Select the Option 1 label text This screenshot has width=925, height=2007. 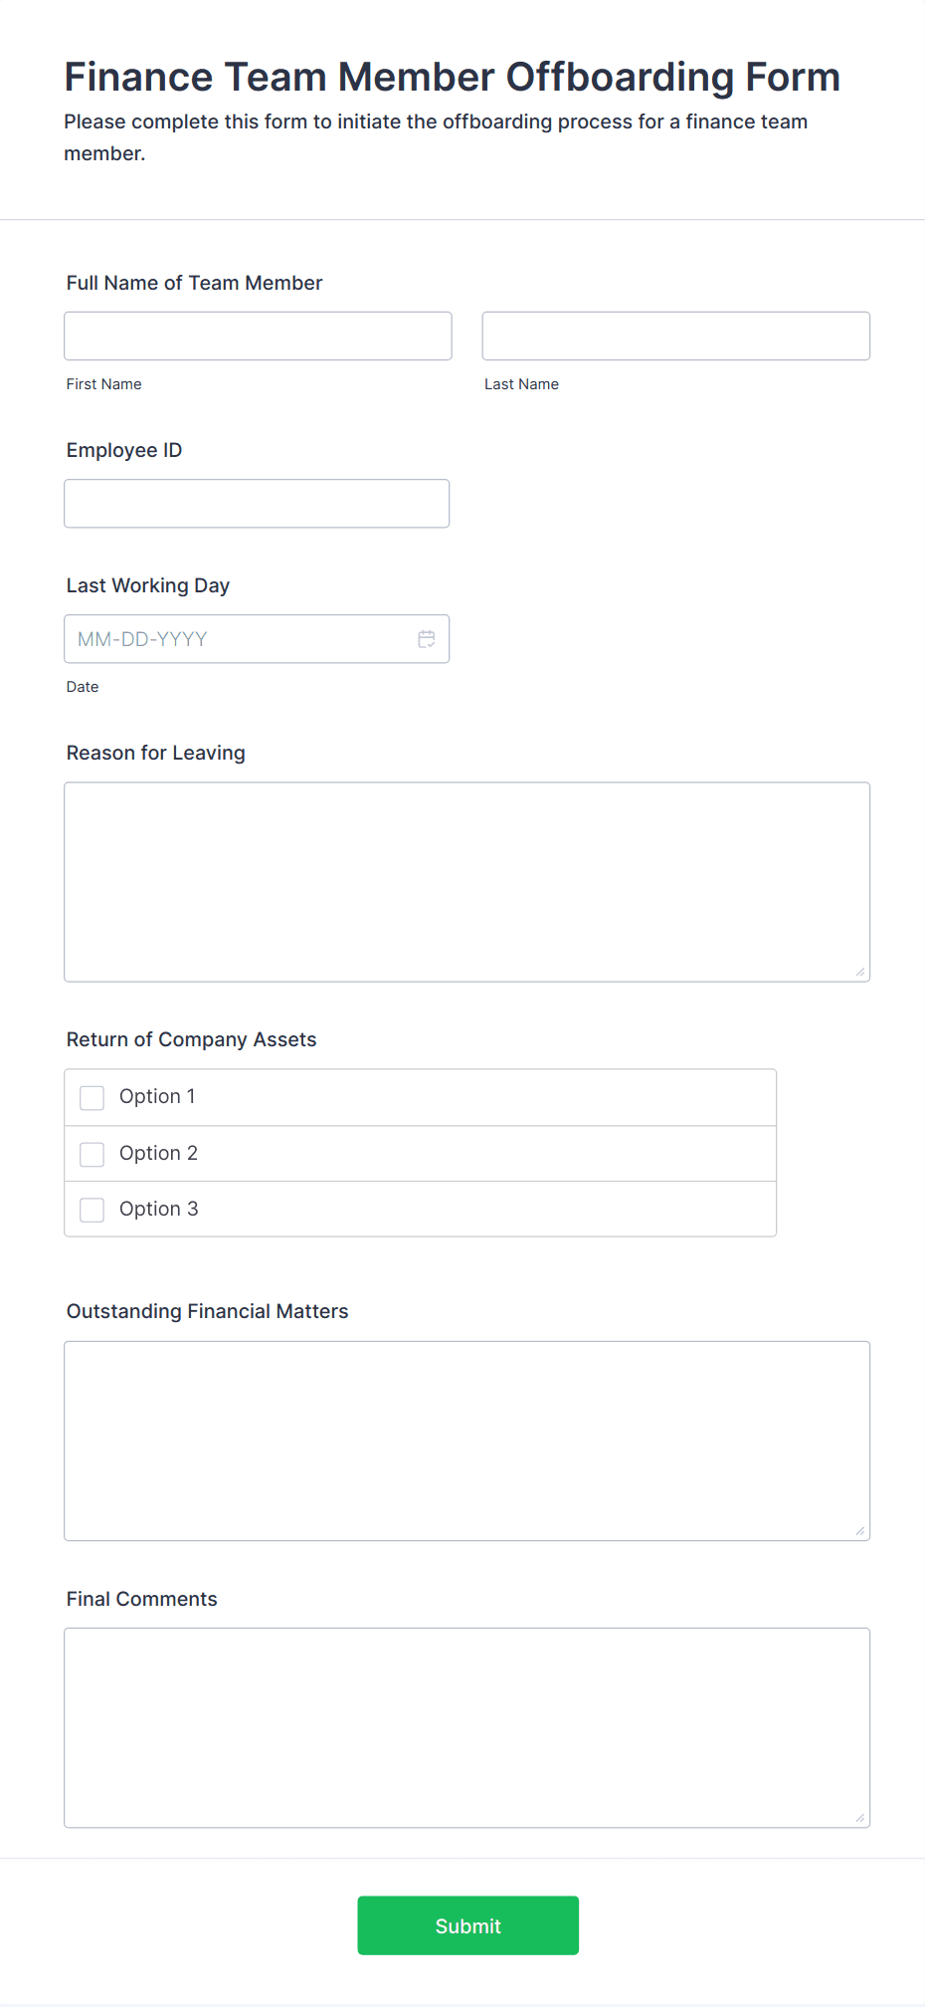click(157, 1096)
